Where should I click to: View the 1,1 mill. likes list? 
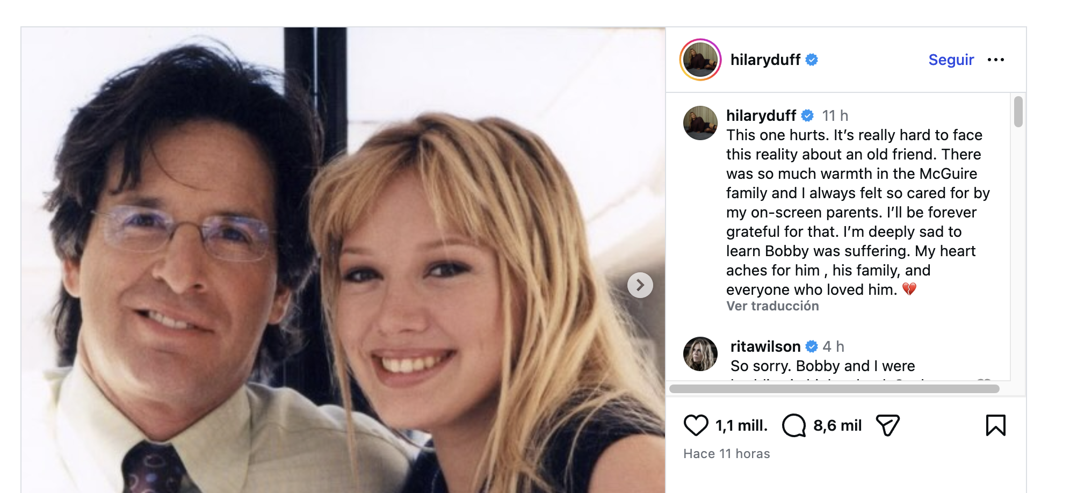(x=741, y=425)
